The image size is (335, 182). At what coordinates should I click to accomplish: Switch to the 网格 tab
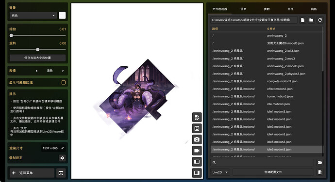coord(314,9)
